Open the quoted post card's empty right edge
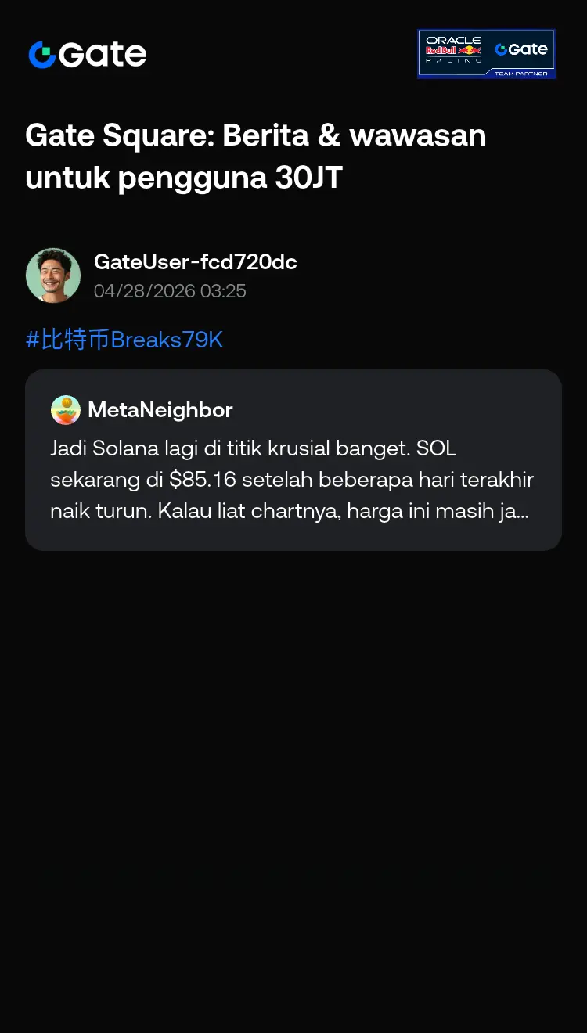 548,460
